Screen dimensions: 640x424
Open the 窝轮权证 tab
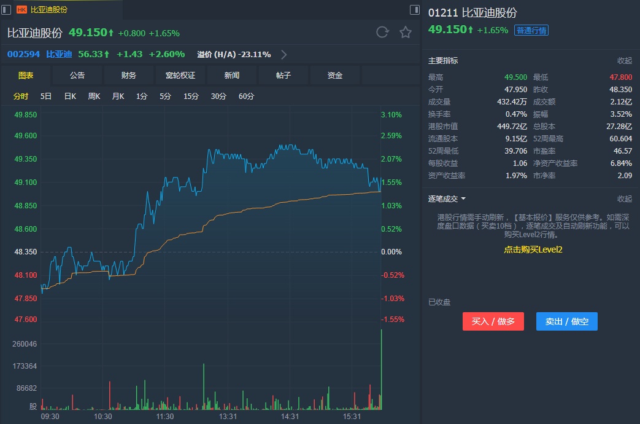tap(180, 76)
